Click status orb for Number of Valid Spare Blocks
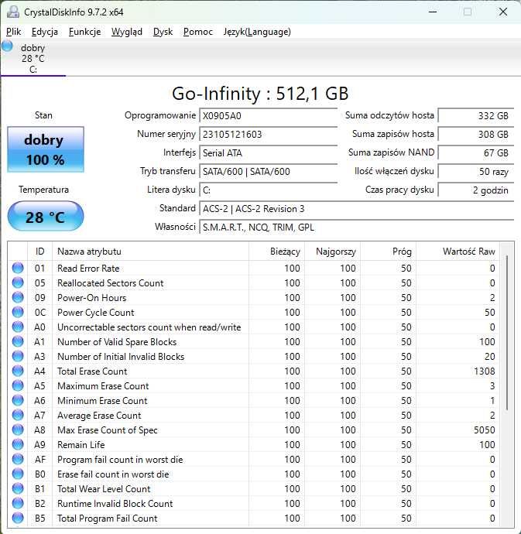Image resolution: width=521 pixels, height=534 pixels. coord(18,341)
